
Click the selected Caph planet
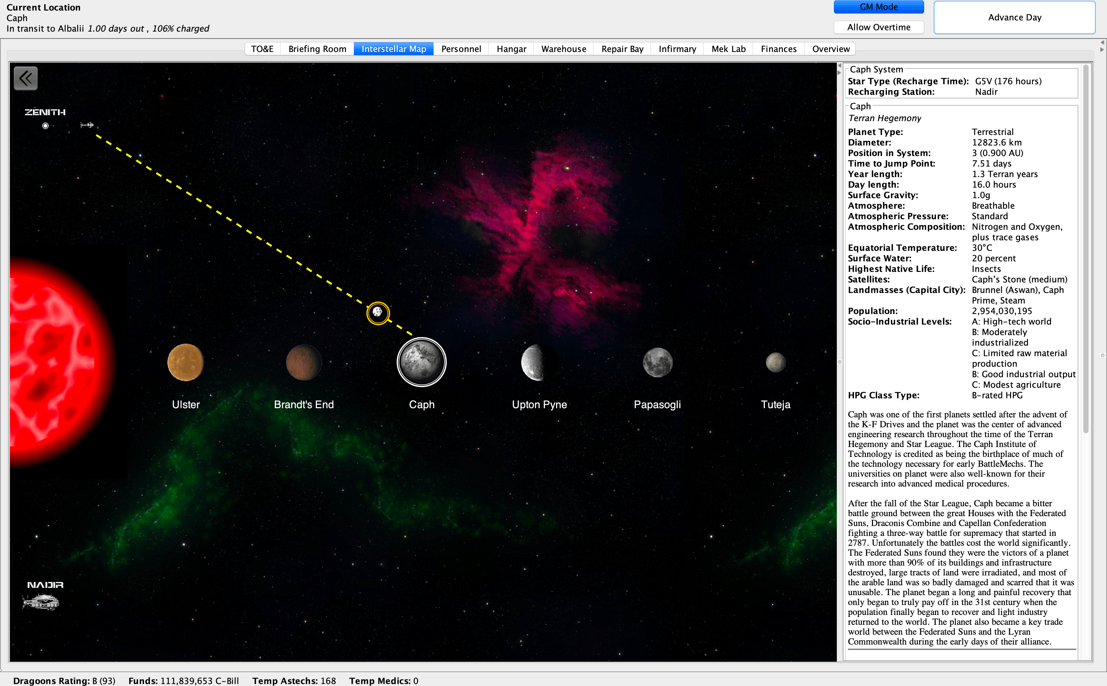tap(422, 362)
